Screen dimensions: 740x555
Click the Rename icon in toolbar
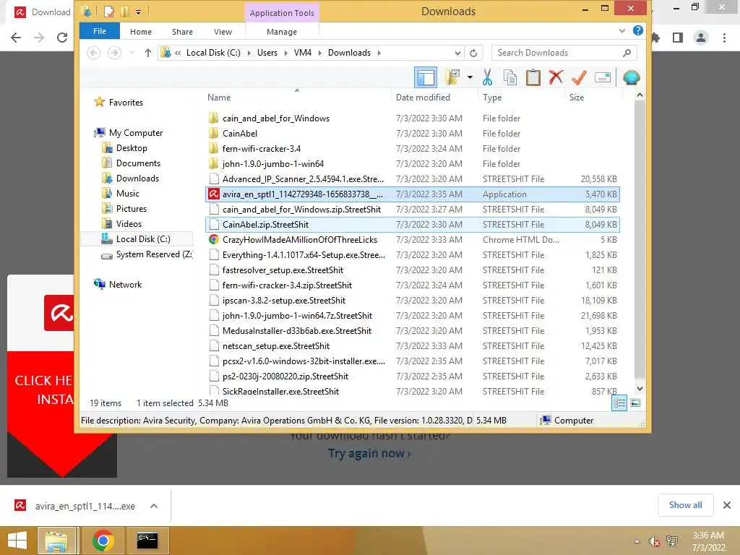coord(603,77)
